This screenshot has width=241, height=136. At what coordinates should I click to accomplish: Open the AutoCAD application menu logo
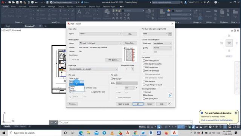point(3,2)
